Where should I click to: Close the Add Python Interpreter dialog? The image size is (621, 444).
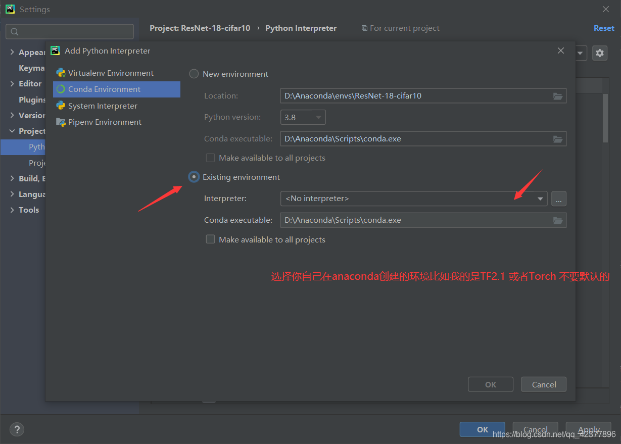[561, 51]
